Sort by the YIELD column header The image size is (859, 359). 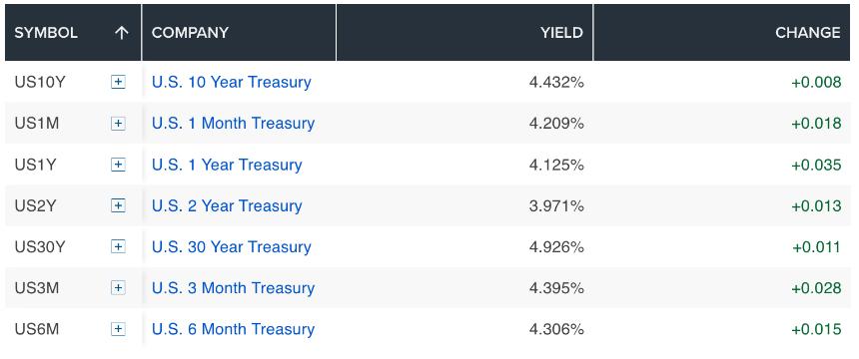(561, 33)
